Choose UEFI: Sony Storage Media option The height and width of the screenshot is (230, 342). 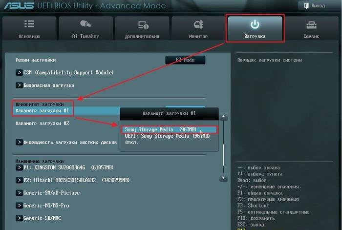[x=167, y=136]
